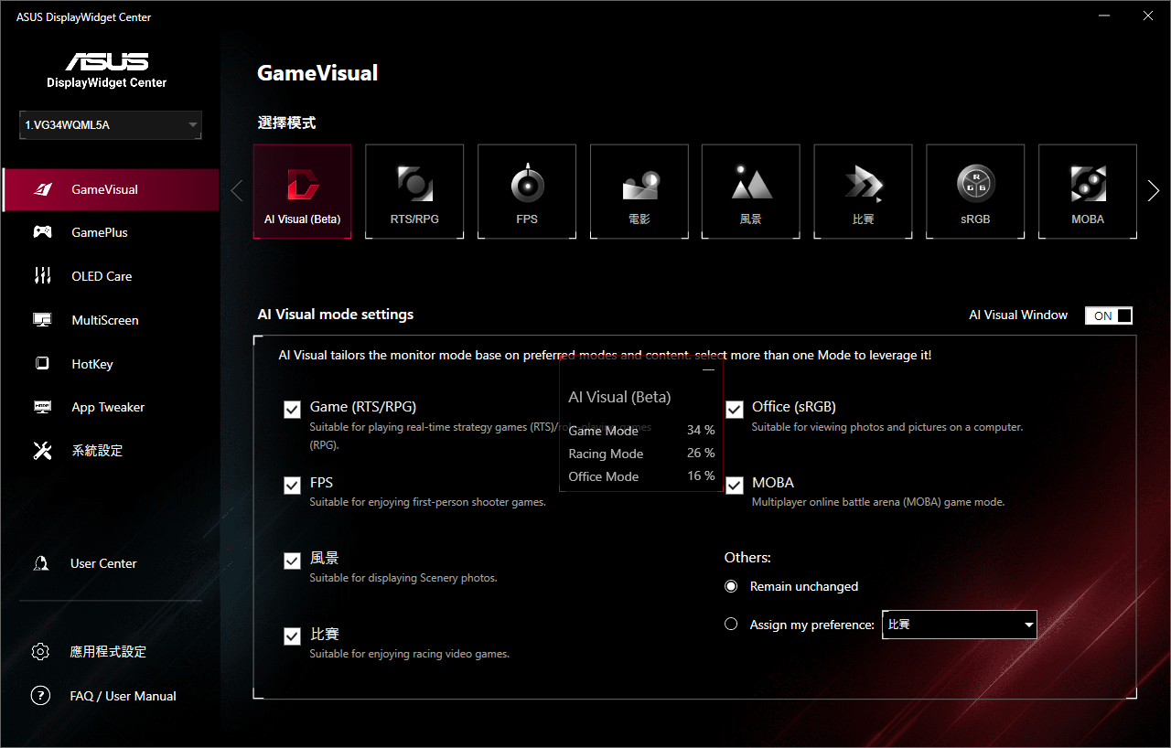This screenshot has height=748, width=1171.
Task: Select the Remain unchanged radio option
Action: pos(731,586)
